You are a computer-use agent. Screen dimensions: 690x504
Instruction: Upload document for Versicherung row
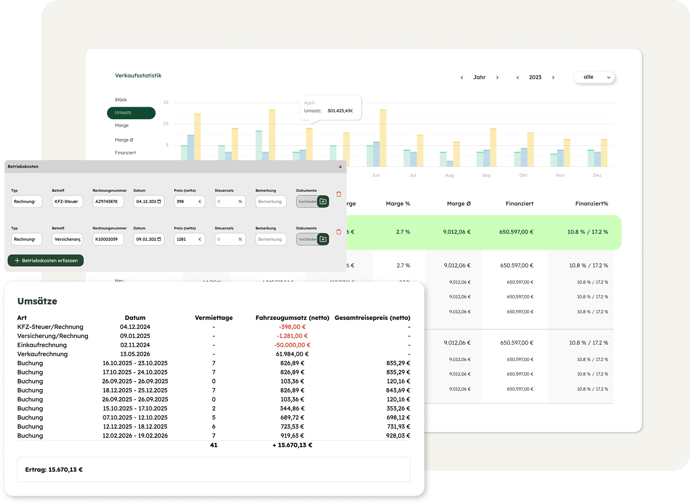(x=323, y=239)
